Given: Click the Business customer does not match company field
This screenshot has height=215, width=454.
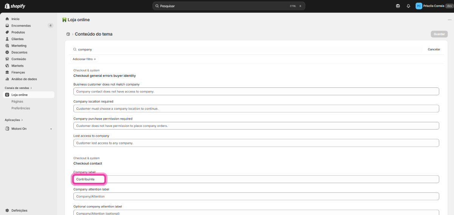Looking at the screenshot, I should tap(256, 91).
